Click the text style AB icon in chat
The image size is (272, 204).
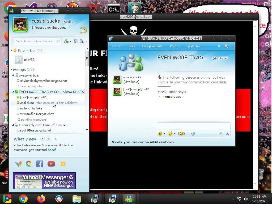pos(193,134)
